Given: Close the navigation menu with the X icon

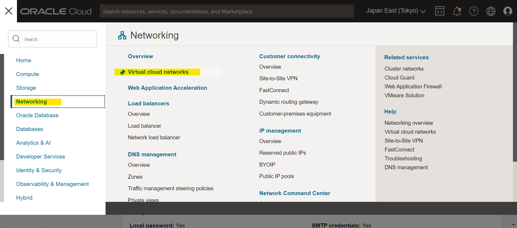Looking at the screenshot, I should point(9,11).
